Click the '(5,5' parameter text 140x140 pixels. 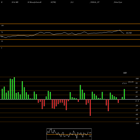(x=72, y=2)
